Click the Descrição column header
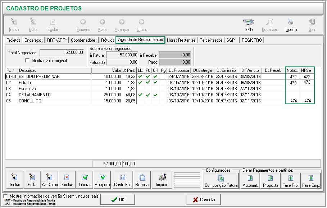Viewport: 327px width, 208px height. coord(55,70)
